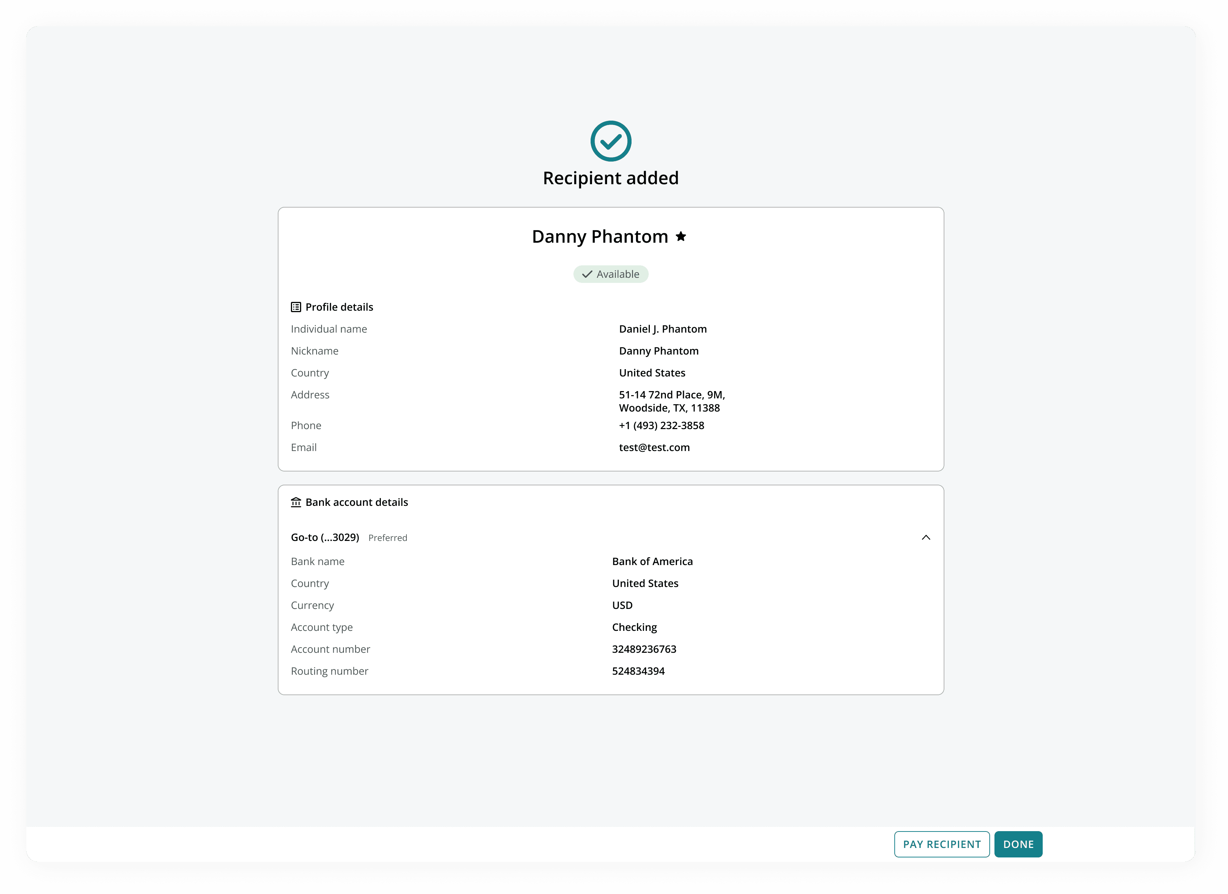Click the favorite star next to Danny Phantom

click(x=681, y=236)
